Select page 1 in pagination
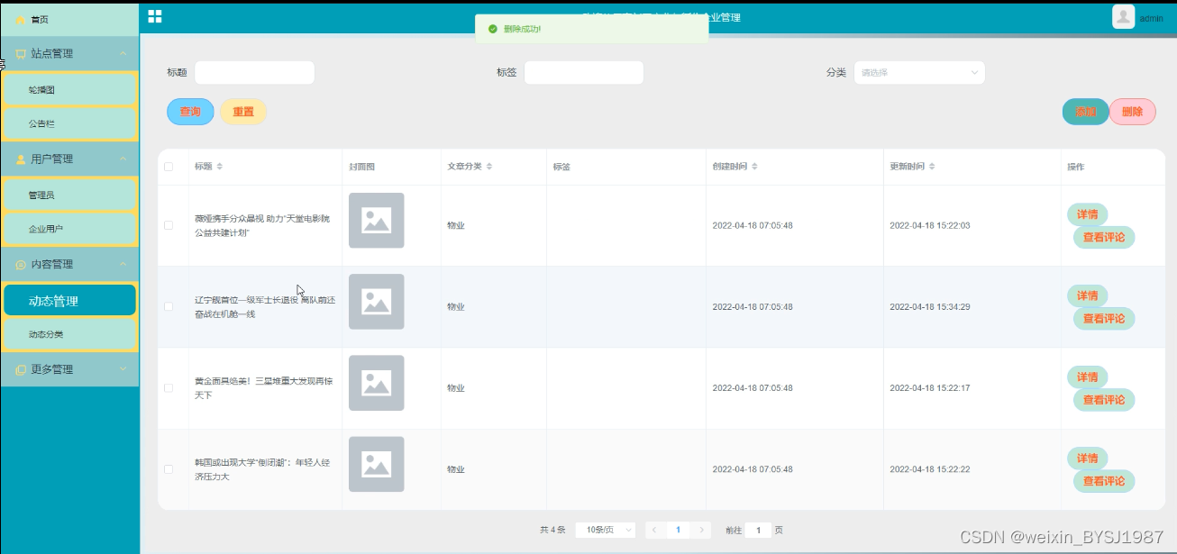Image resolution: width=1177 pixels, height=554 pixels. 679,530
